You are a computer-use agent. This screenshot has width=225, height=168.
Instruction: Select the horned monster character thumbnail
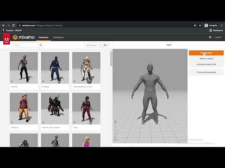[55, 108]
